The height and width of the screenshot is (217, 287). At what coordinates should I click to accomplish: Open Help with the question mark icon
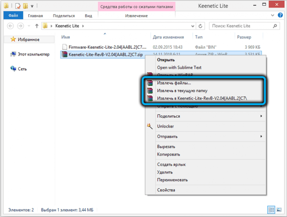click(x=280, y=15)
